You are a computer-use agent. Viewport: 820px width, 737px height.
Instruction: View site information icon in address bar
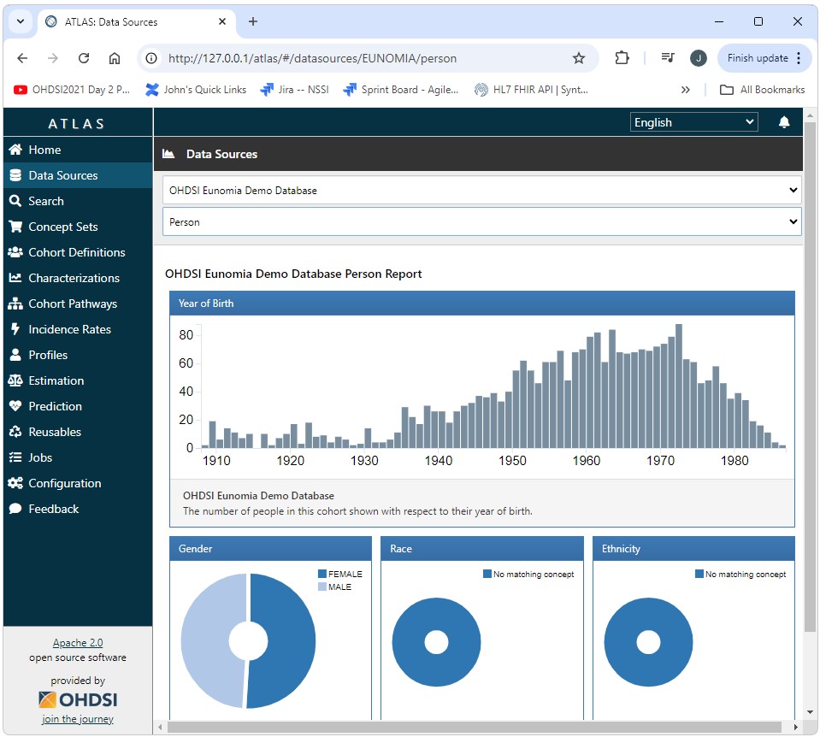pos(151,58)
